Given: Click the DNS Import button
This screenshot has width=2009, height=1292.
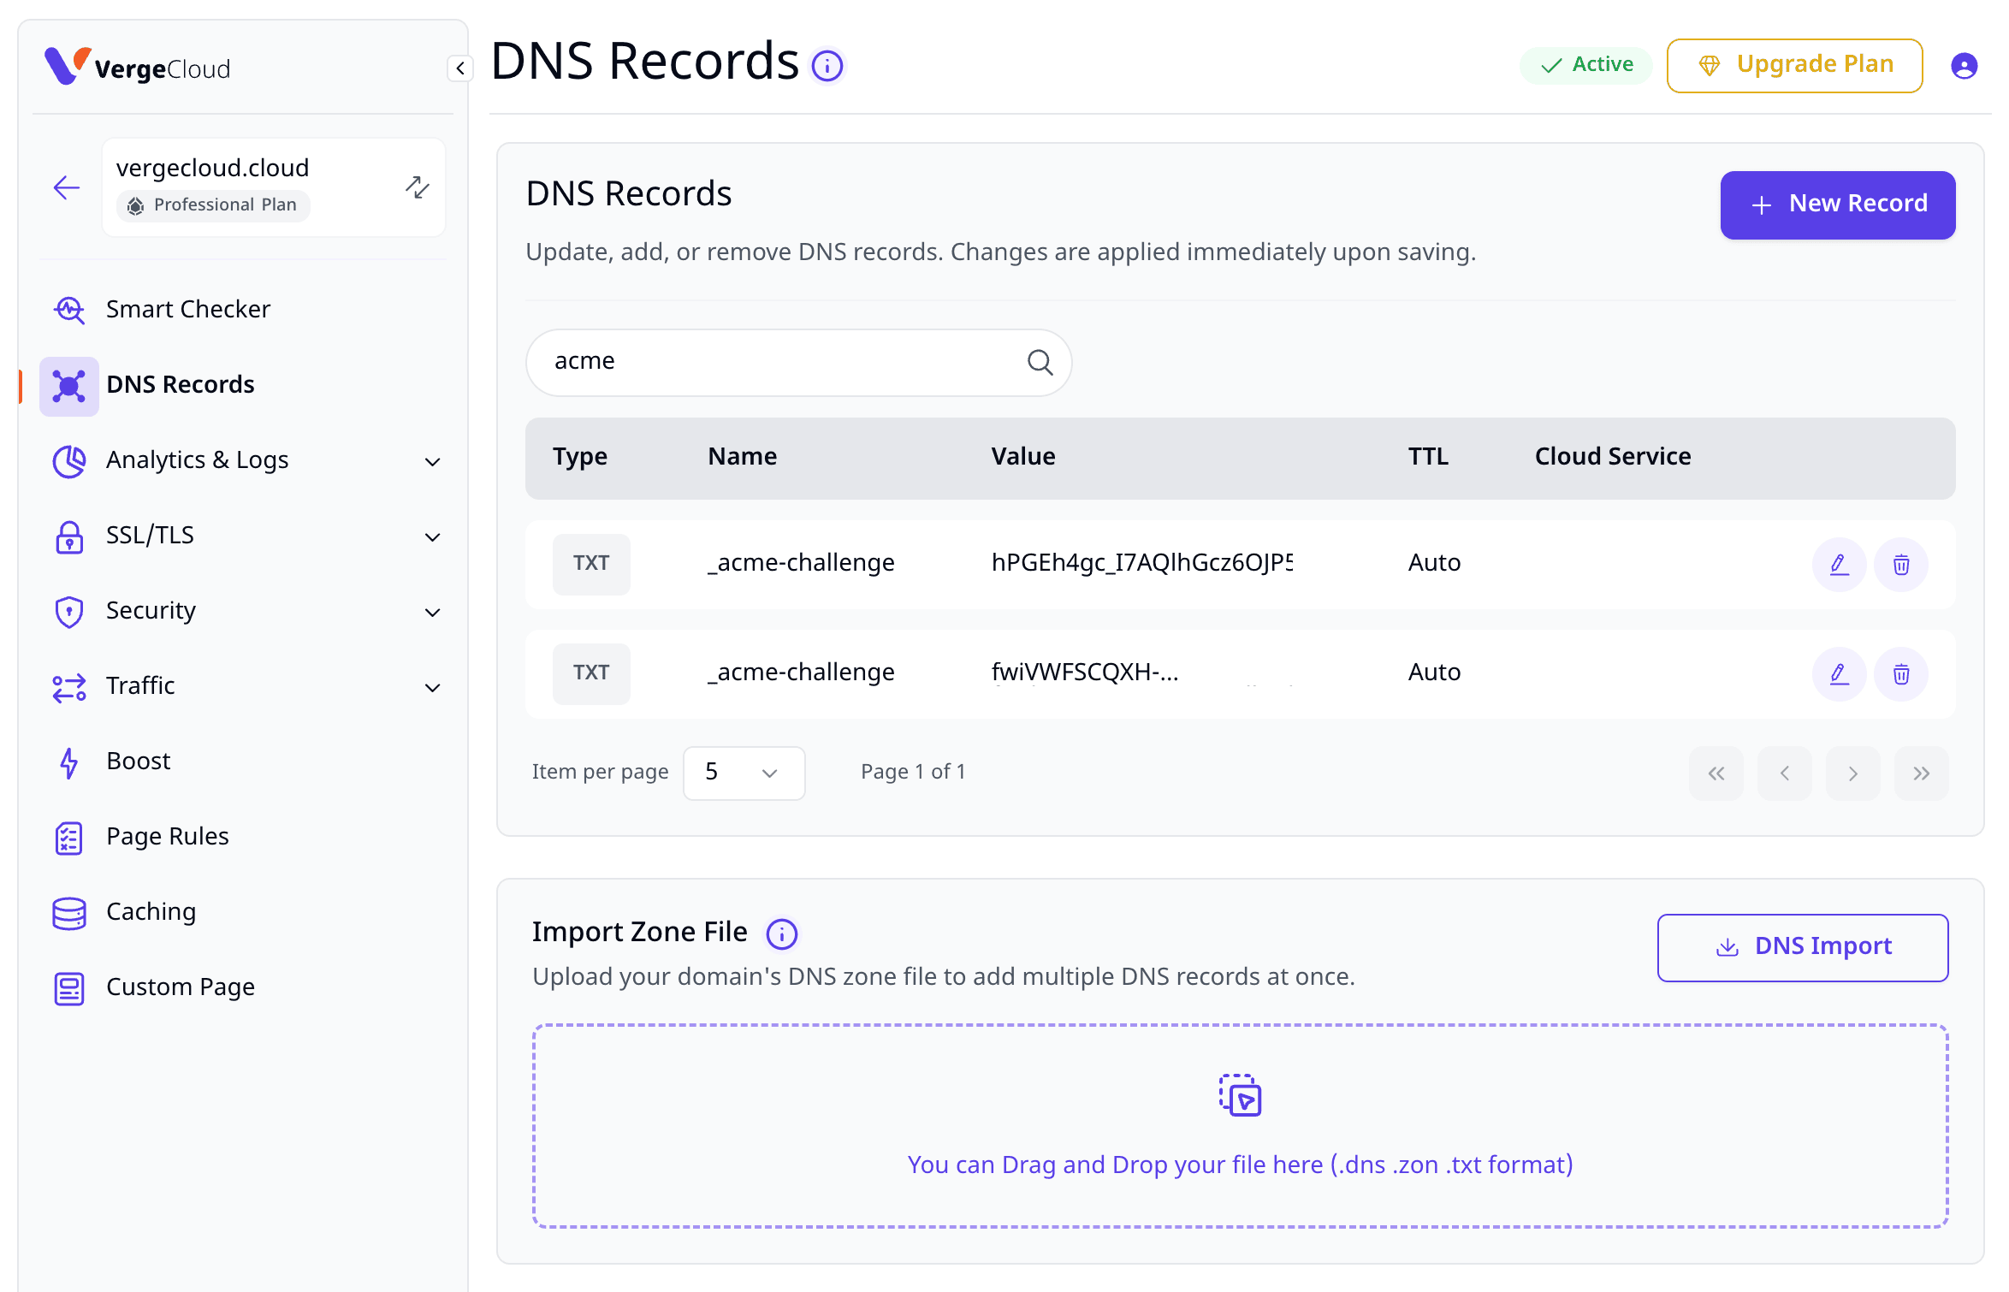Looking at the screenshot, I should (x=1802, y=947).
